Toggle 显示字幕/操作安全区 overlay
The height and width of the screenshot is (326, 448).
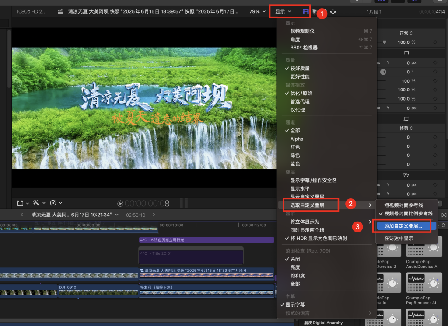[x=313, y=180]
